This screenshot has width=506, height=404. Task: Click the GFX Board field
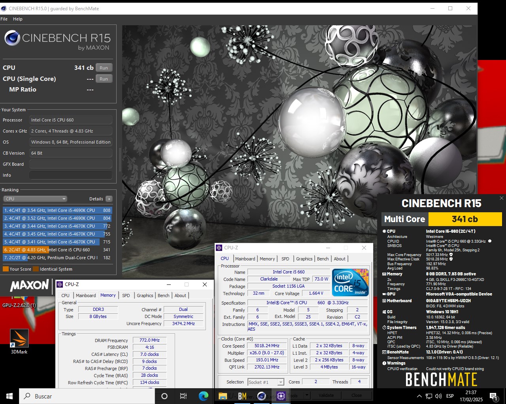pyautogui.click(x=71, y=164)
